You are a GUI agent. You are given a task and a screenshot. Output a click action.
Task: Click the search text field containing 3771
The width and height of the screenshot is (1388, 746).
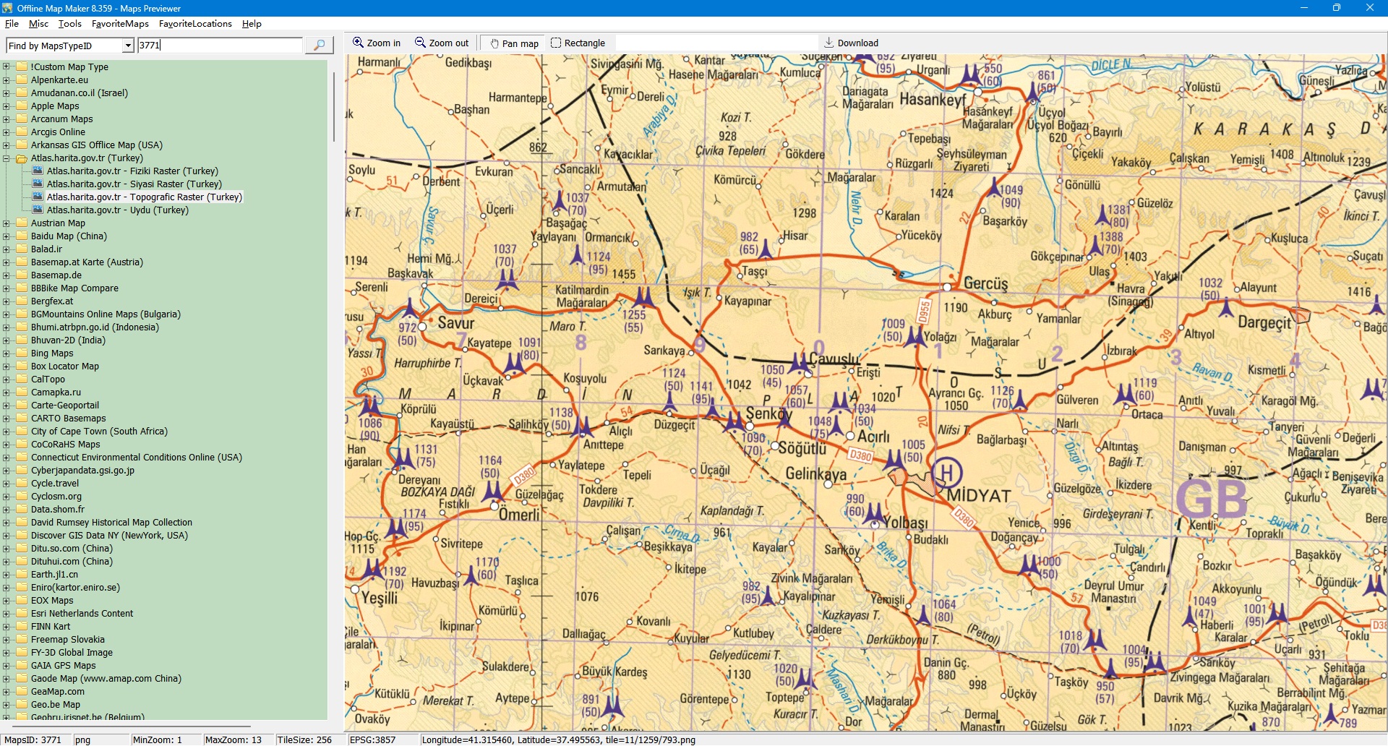pos(220,46)
